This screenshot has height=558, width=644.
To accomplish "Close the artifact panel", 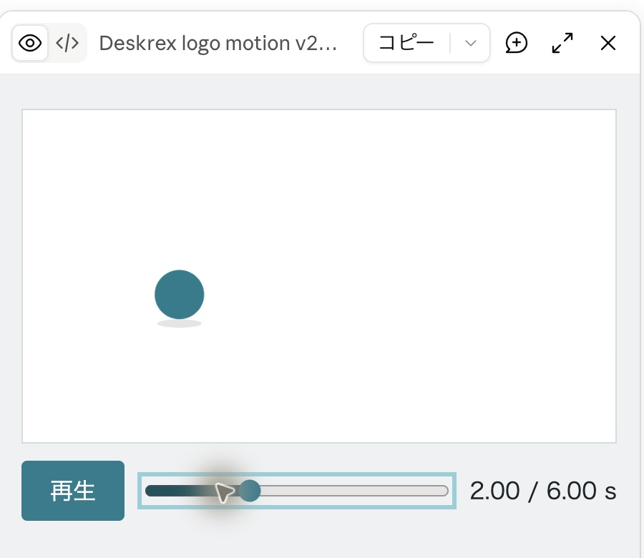I will point(608,43).
